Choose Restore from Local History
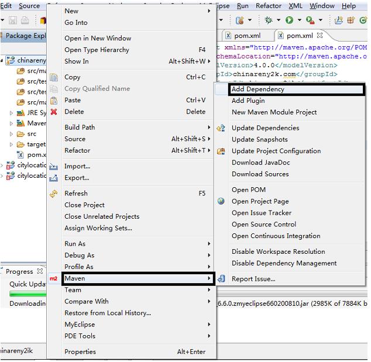This screenshot has height=362, width=371. [131, 313]
